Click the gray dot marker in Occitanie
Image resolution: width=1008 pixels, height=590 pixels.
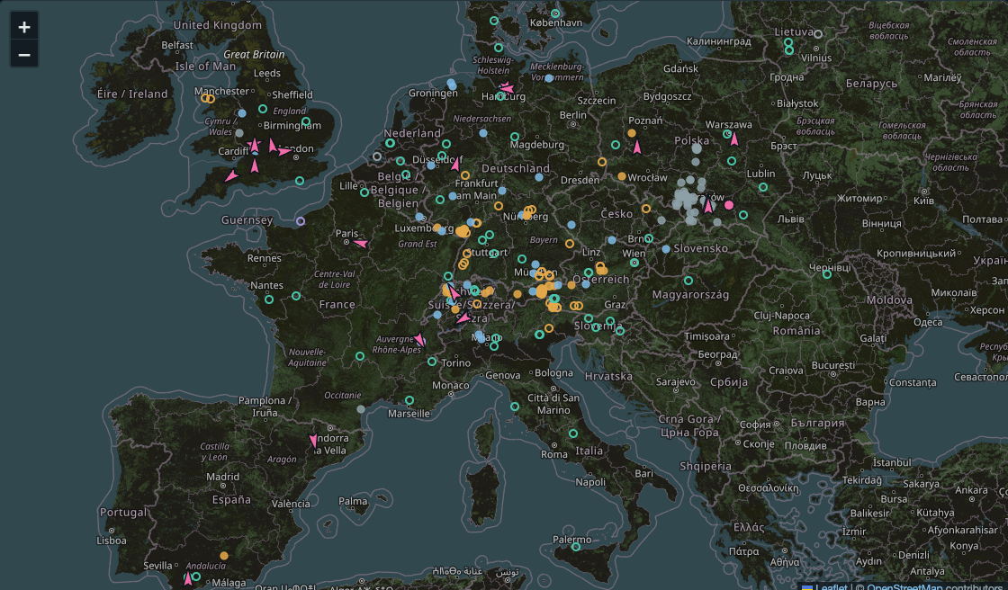click(x=361, y=408)
